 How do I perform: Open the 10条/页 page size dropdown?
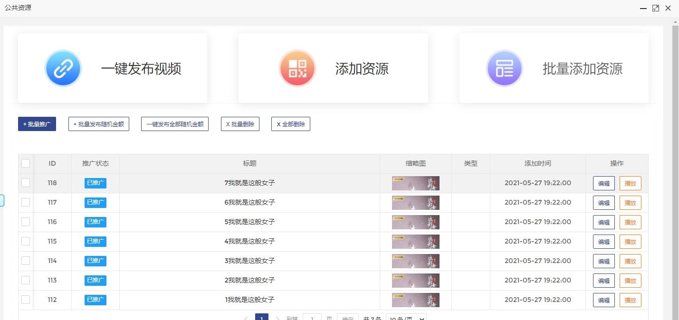click(x=406, y=318)
